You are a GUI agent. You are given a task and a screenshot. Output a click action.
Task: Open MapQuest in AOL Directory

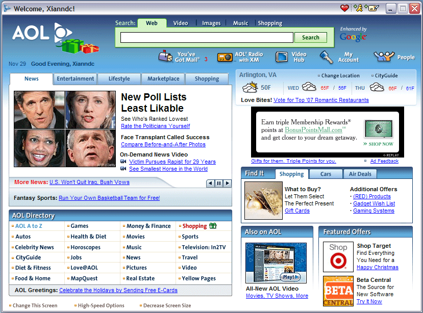84,278
